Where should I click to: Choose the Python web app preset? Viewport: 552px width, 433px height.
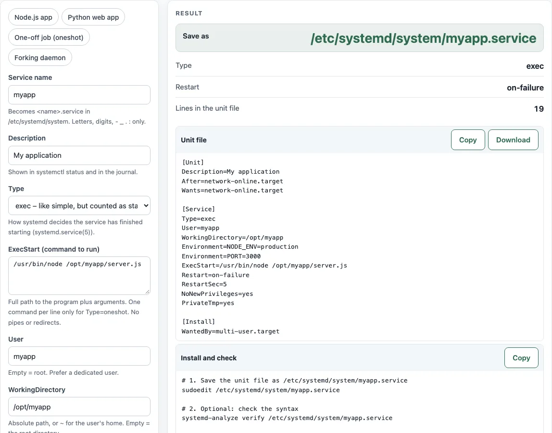(93, 17)
